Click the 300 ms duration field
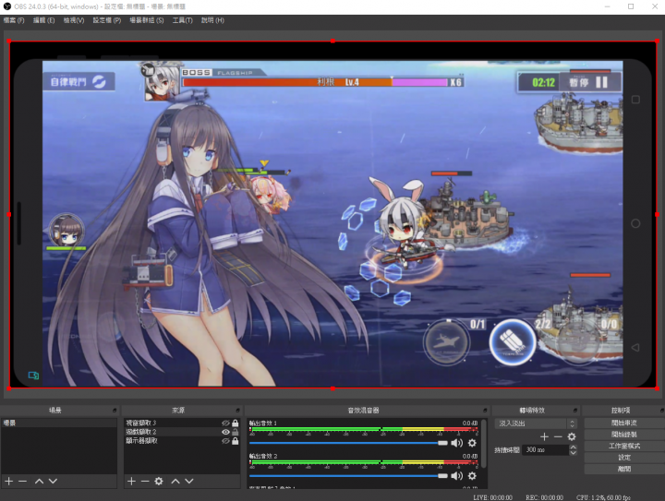The width and height of the screenshot is (665, 501). click(x=545, y=449)
